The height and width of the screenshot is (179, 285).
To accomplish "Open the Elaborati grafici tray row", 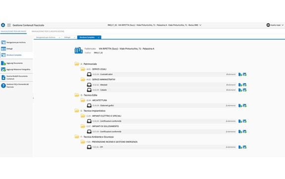I will [x=162, y=105].
